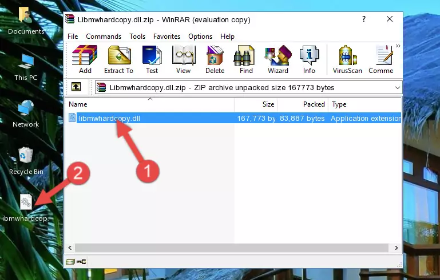Open the Tools menu
This screenshot has width=440, height=280.
[137, 36]
